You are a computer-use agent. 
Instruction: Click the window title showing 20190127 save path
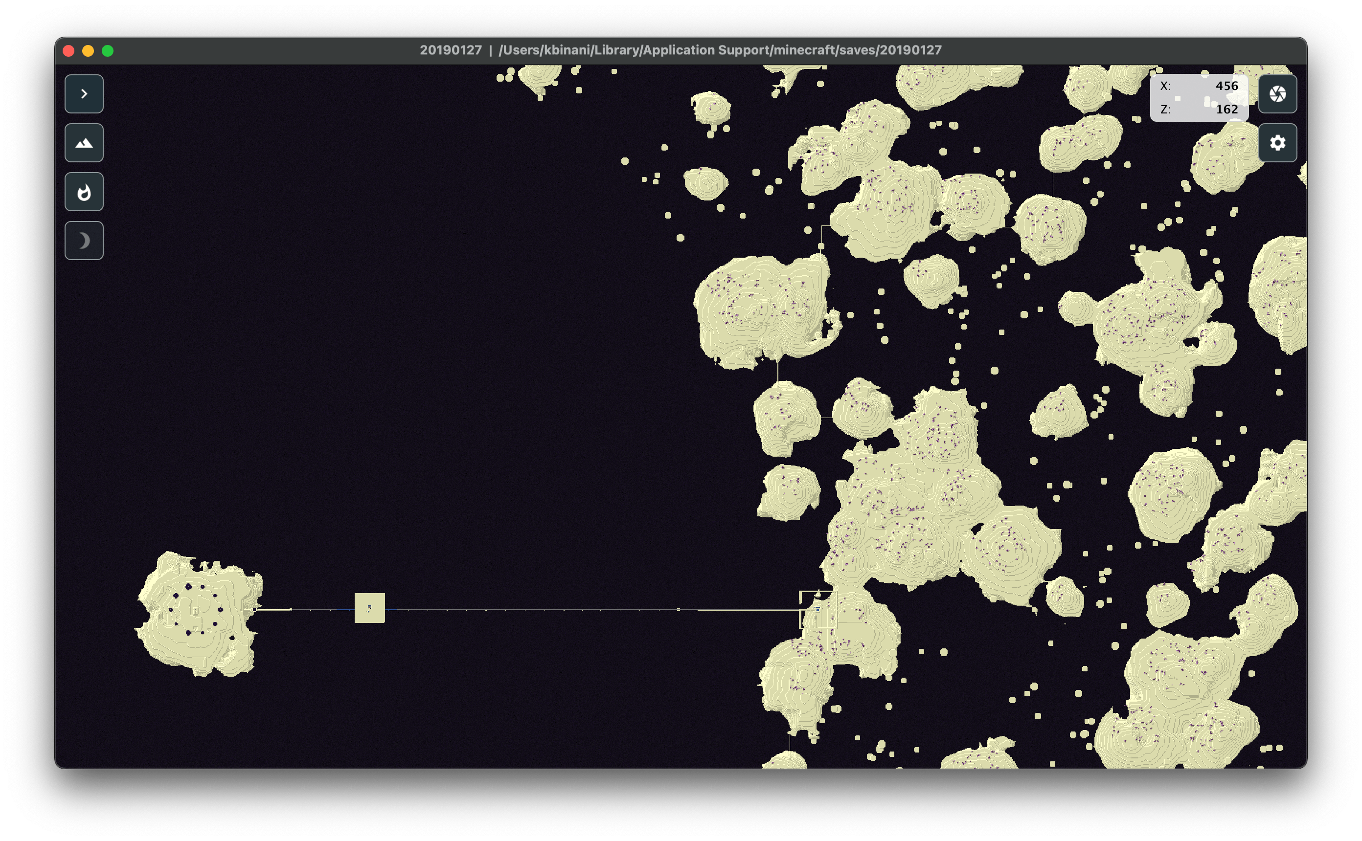[x=681, y=49]
